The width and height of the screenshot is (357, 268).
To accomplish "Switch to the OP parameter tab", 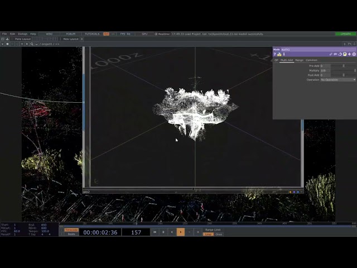I will [276, 60].
